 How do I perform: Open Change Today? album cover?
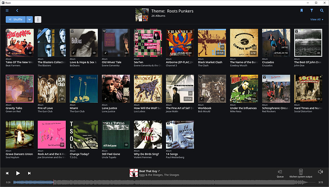tap(84, 135)
